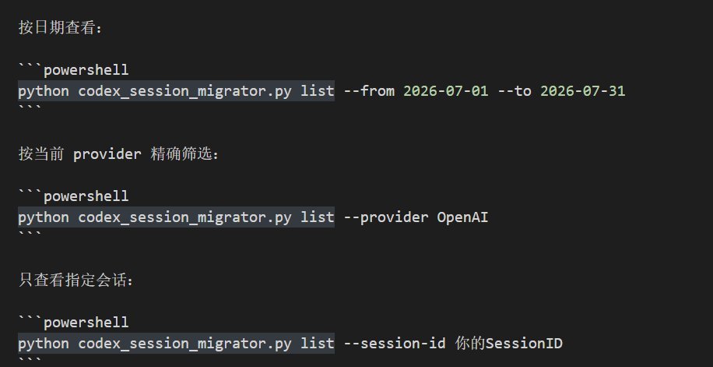Click the second ```powershell fence line

[73, 196]
